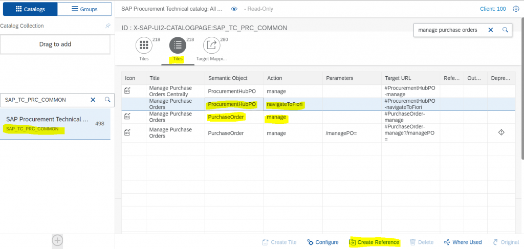Select the Tiles list view icon
Viewport: 524px width, 249px height.
click(x=178, y=45)
